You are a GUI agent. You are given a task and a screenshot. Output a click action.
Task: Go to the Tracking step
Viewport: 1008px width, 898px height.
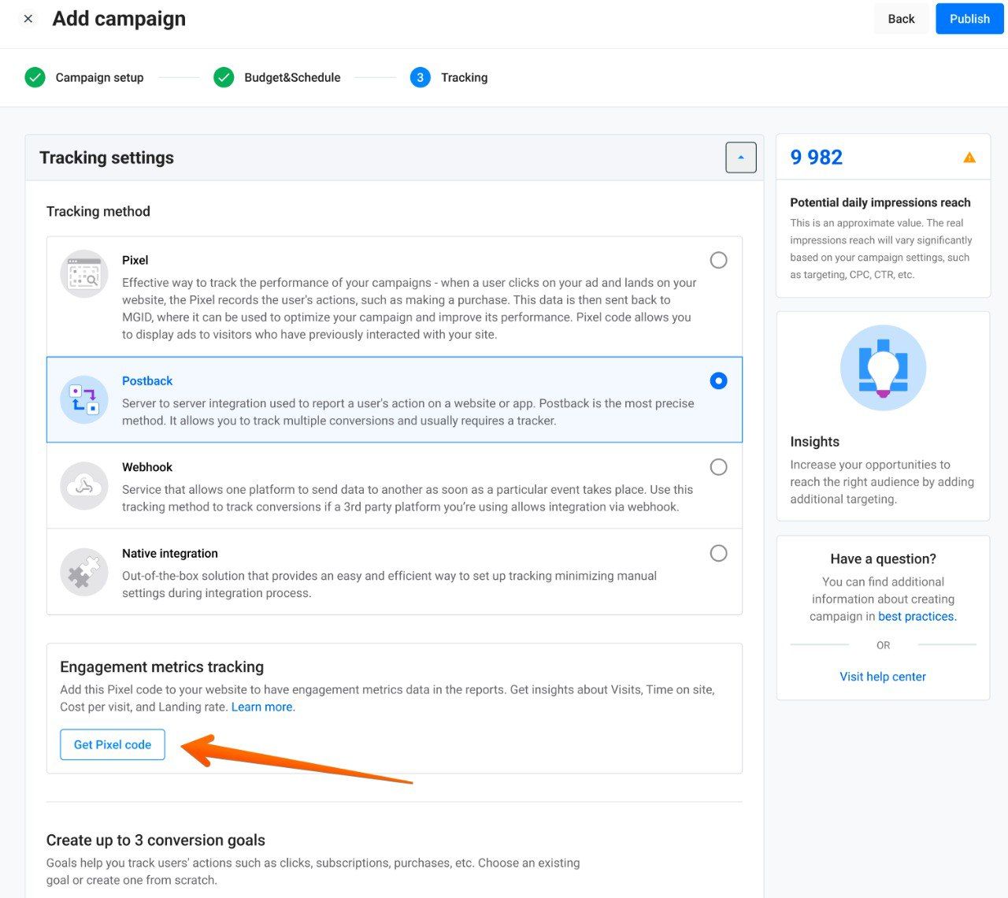464,77
